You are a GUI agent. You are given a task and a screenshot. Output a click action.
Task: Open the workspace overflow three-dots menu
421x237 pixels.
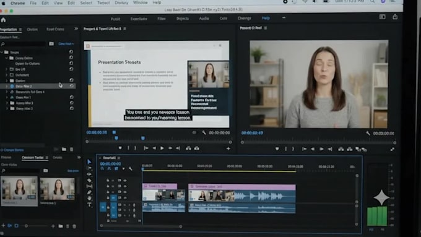click(284, 18)
